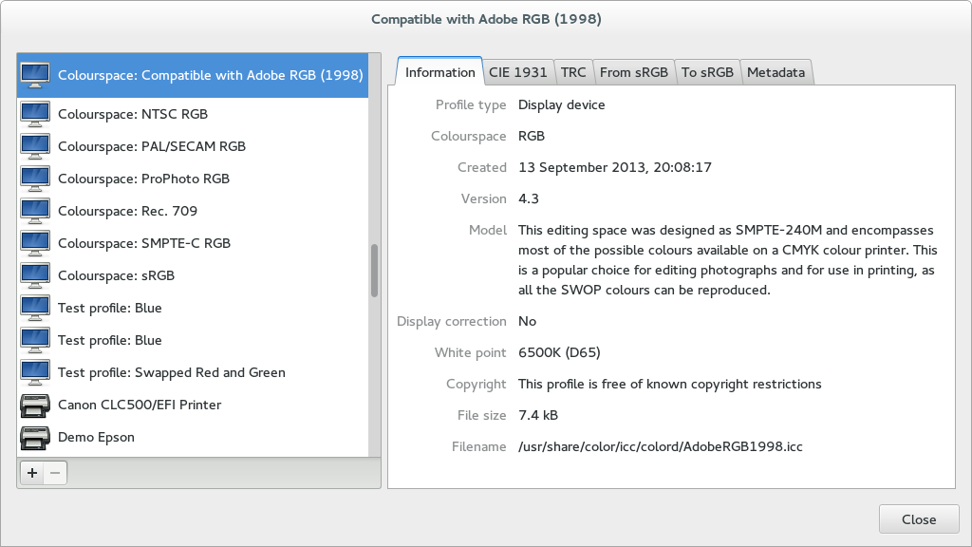The image size is (972, 547).
Task: Click the AdobeRGB1998.icc filename path text
Action: (x=660, y=446)
